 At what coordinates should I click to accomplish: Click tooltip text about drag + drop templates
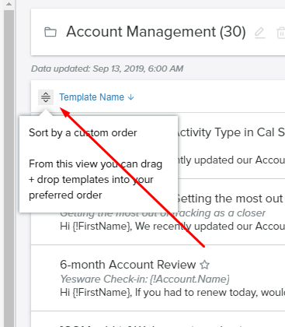[96, 180]
